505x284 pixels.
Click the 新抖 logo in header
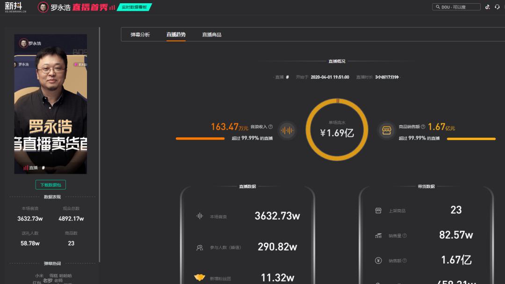[x=15, y=7]
